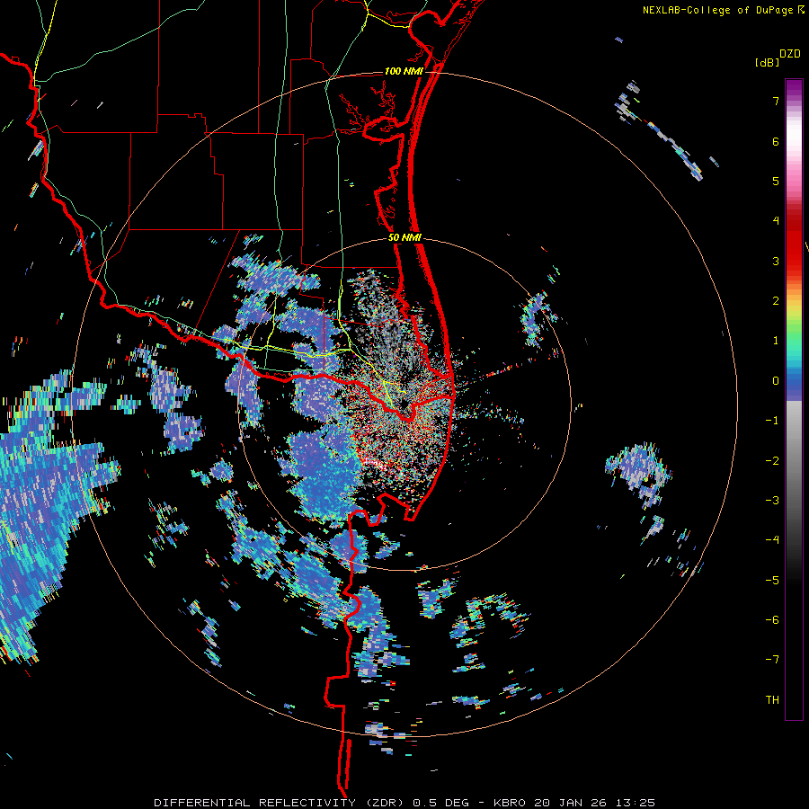Select the -2 dB scale value
The height and width of the screenshot is (809, 809).
772,461
